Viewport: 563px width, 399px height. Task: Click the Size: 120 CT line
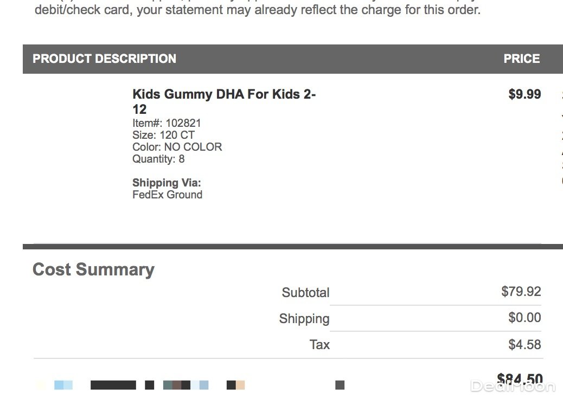tap(163, 135)
